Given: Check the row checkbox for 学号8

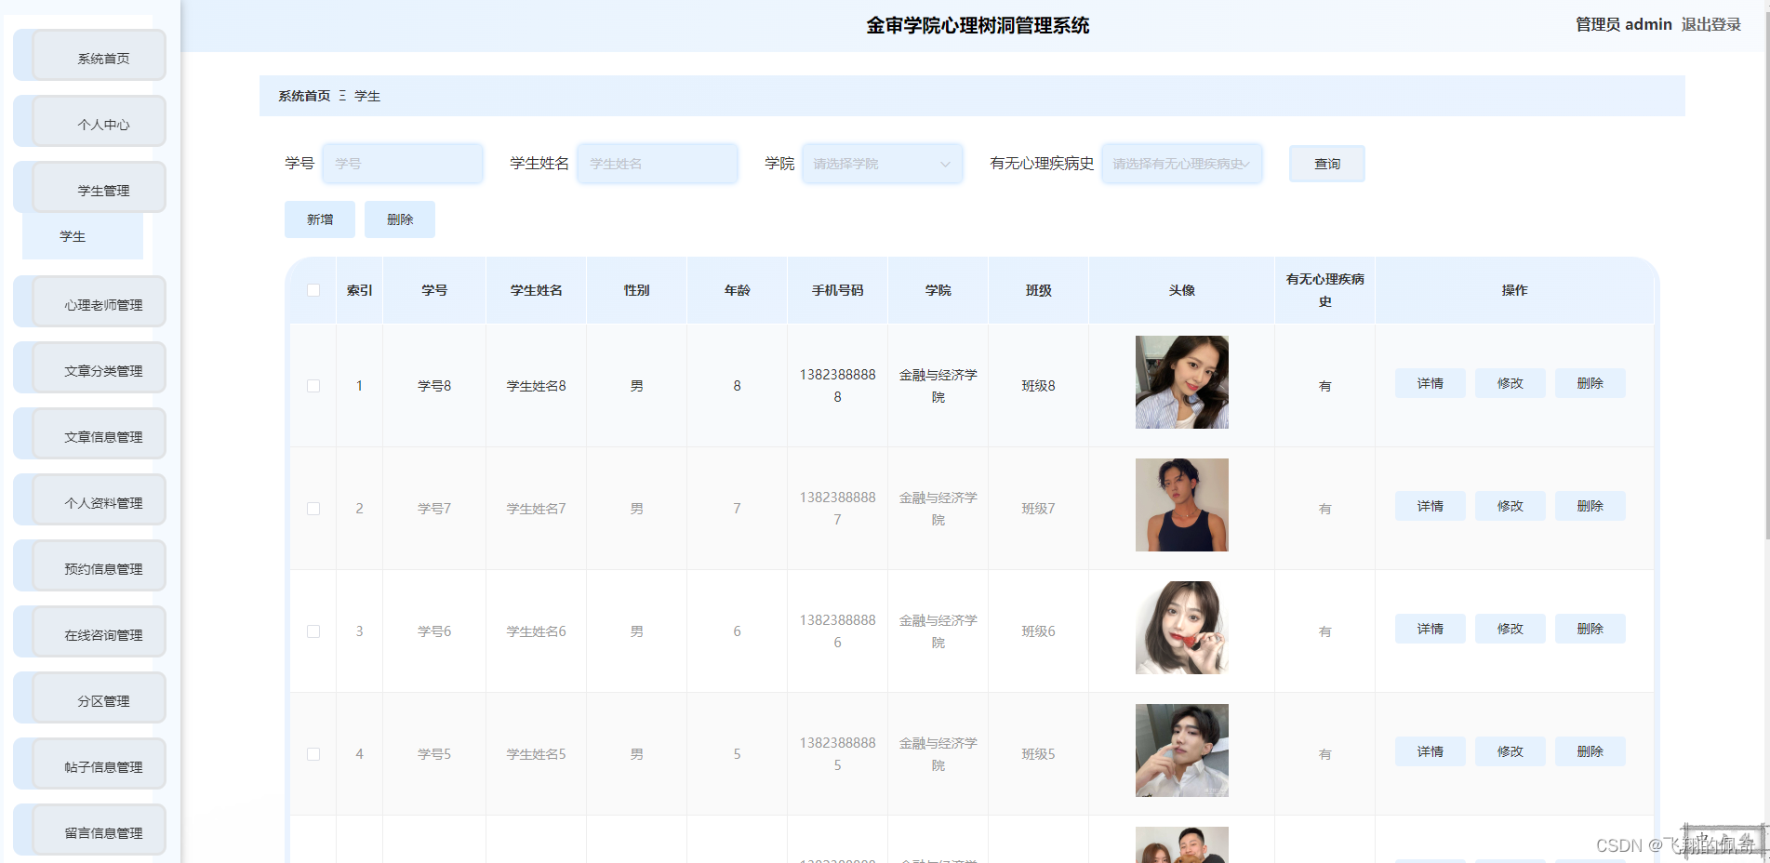Looking at the screenshot, I should 313,386.
